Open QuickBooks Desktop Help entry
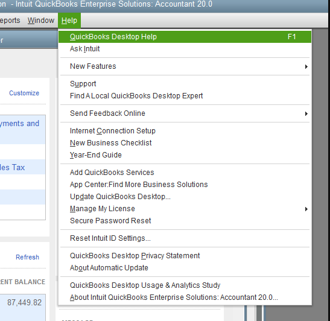Viewport: 330px width, 321px height. tap(185, 37)
